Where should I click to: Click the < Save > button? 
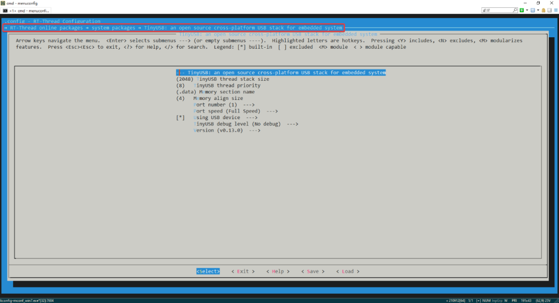click(313, 271)
